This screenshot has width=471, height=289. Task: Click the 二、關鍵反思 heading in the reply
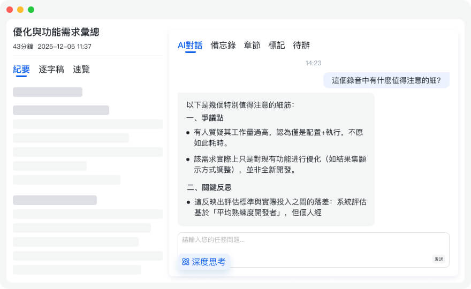[209, 187]
